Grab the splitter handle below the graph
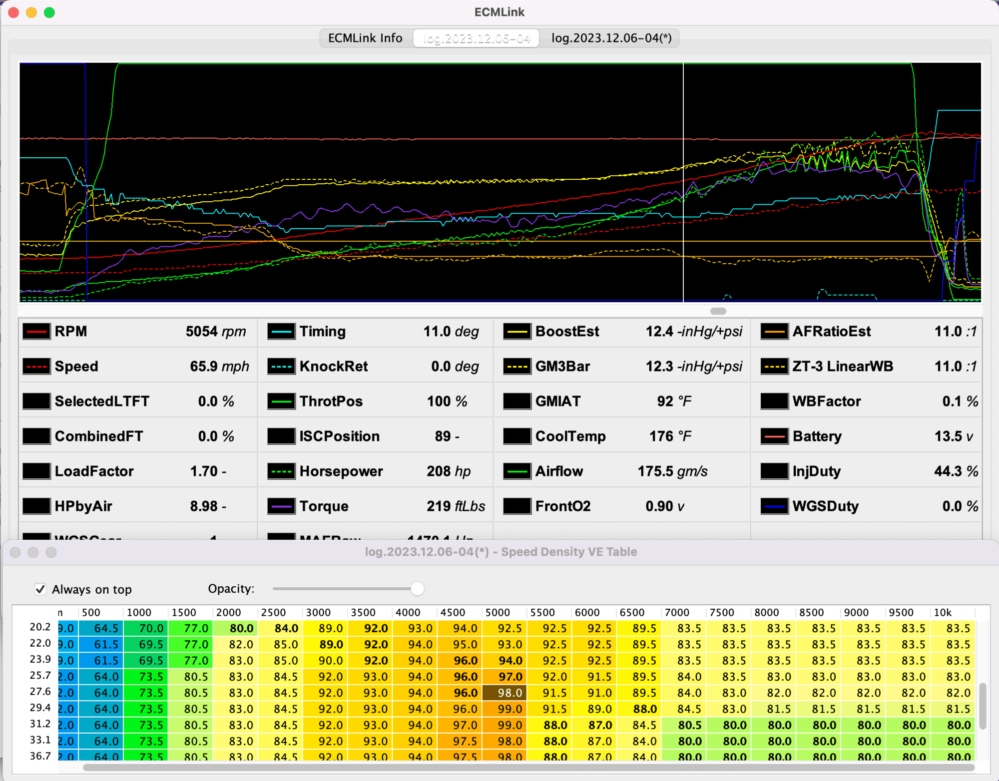This screenshot has width=999, height=781. [x=718, y=311]
